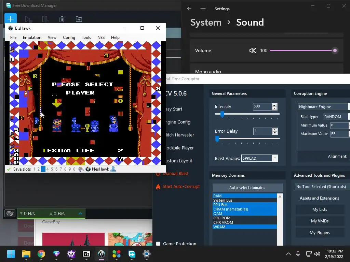Click System breadcrumb in Settings
The image size is (350, 262).
[x=206, y=23]
